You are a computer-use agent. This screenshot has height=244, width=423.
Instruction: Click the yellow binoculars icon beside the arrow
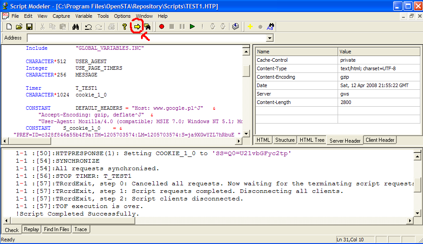(147, 27)
